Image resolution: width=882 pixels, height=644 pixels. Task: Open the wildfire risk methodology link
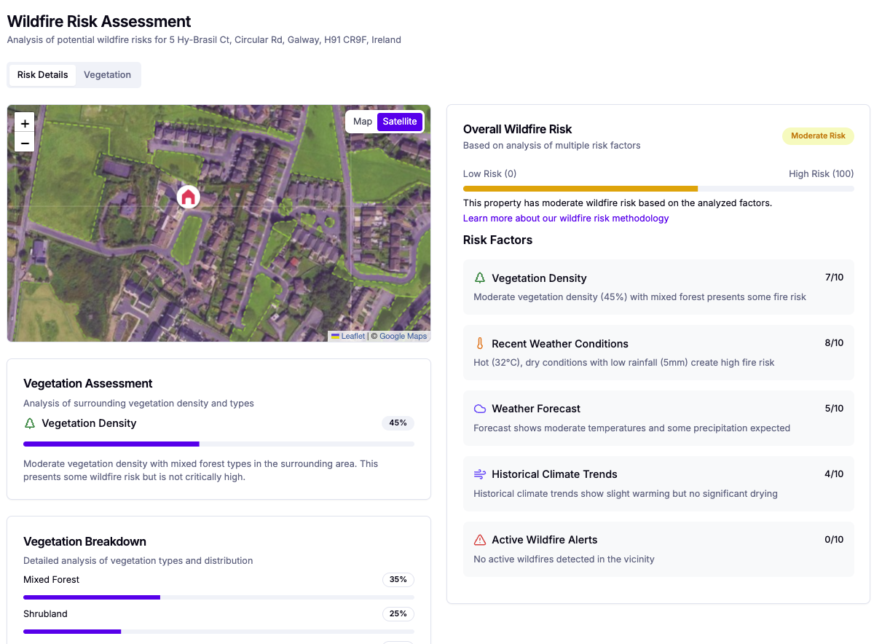coord(565,219)
